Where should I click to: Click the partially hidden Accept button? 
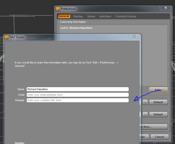[145, 137]
